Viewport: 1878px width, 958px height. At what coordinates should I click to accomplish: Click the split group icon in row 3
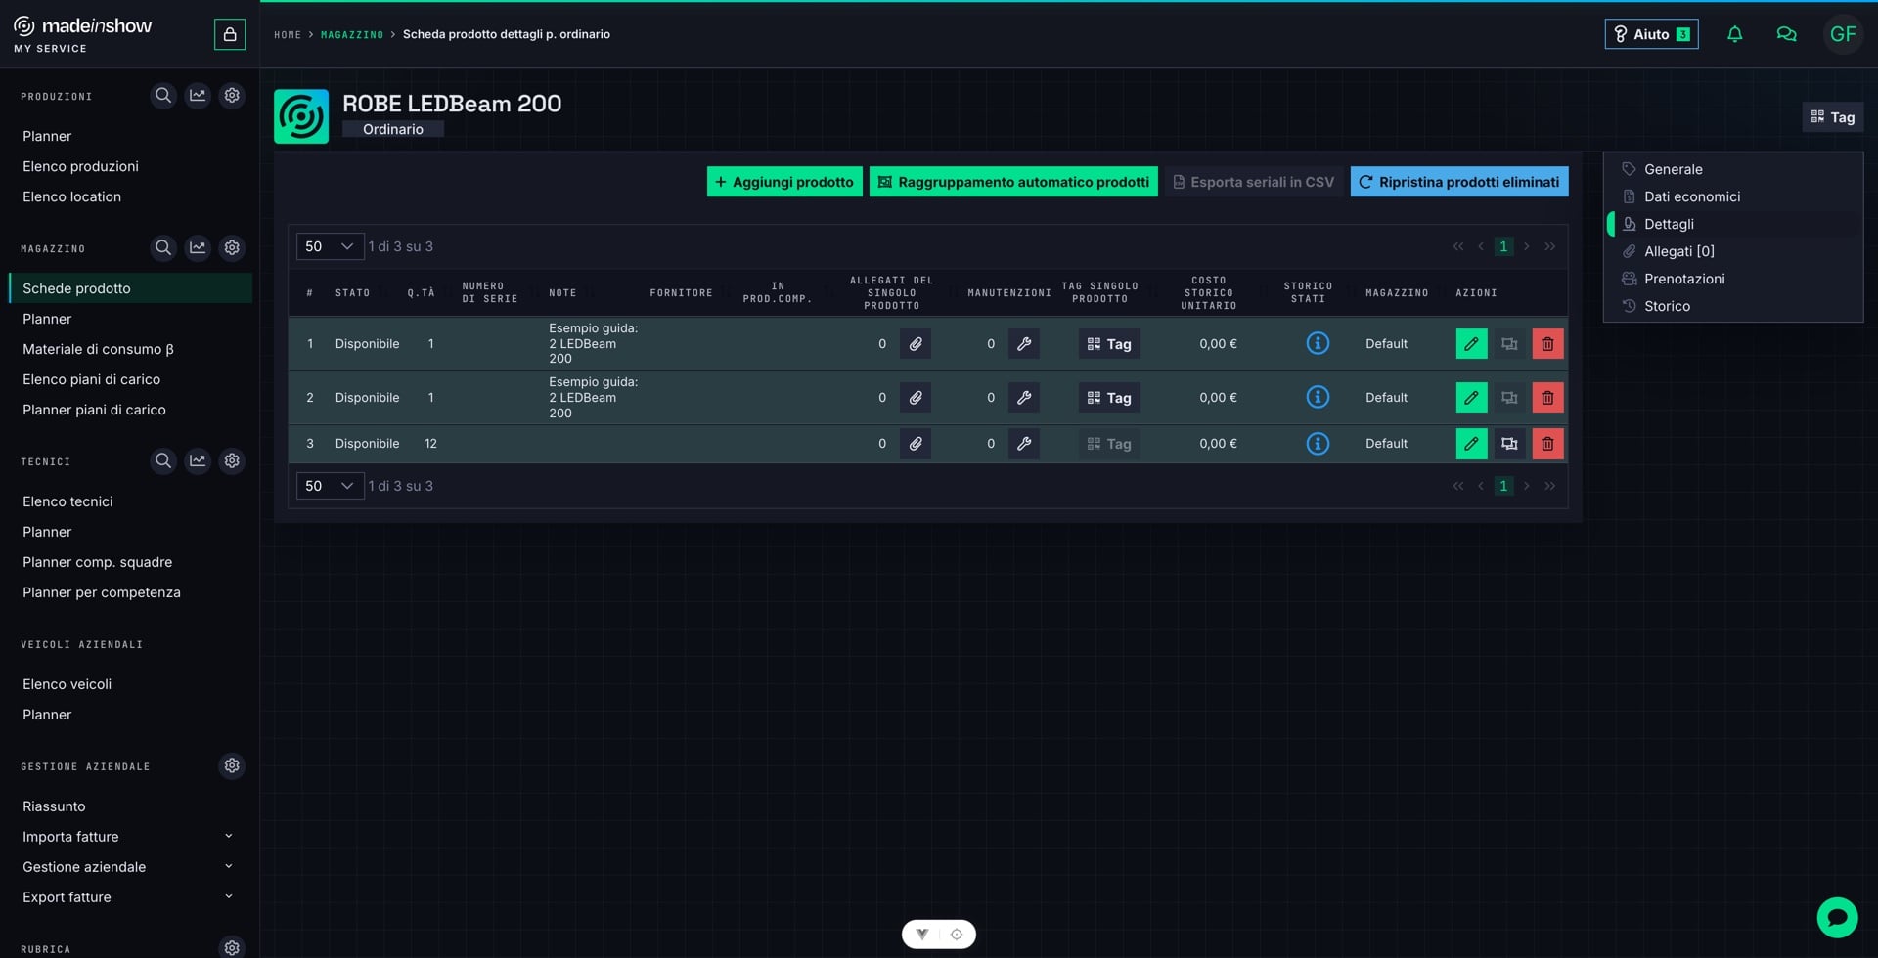point(1509,444)
